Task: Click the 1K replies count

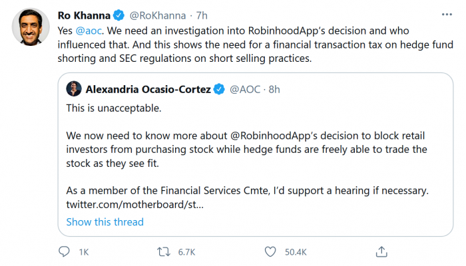Action: (84, 252)
